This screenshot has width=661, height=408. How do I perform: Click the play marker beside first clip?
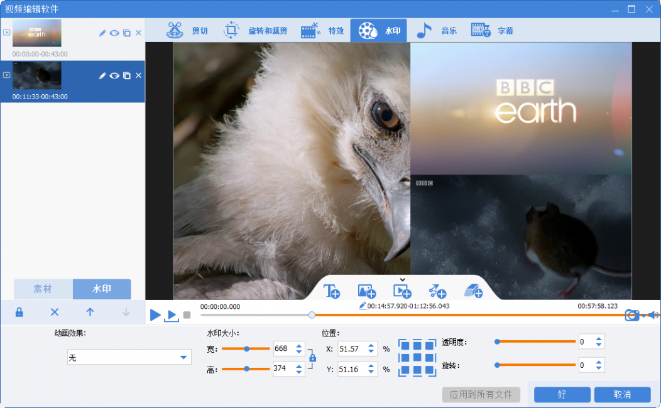click(x=6, y=33)
